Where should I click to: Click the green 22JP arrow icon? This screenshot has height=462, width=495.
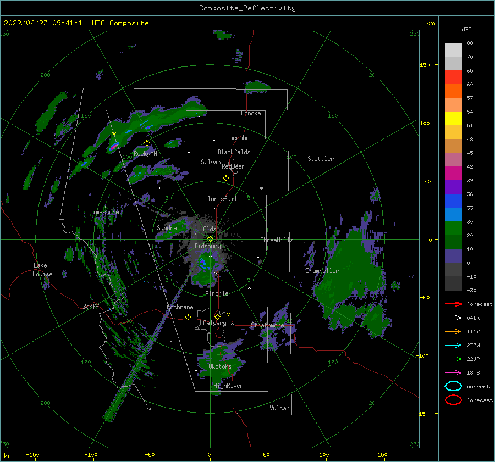(x=453, y=359)
